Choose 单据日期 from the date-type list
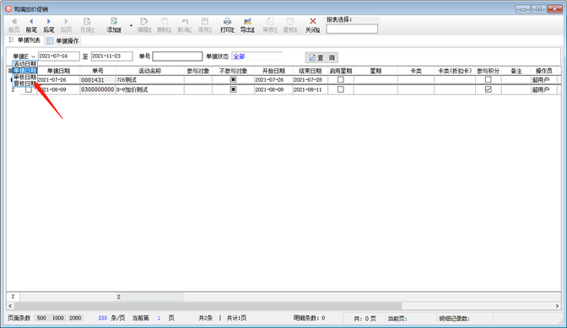Screen dimensions: 567x328 [x=25, y=71]
